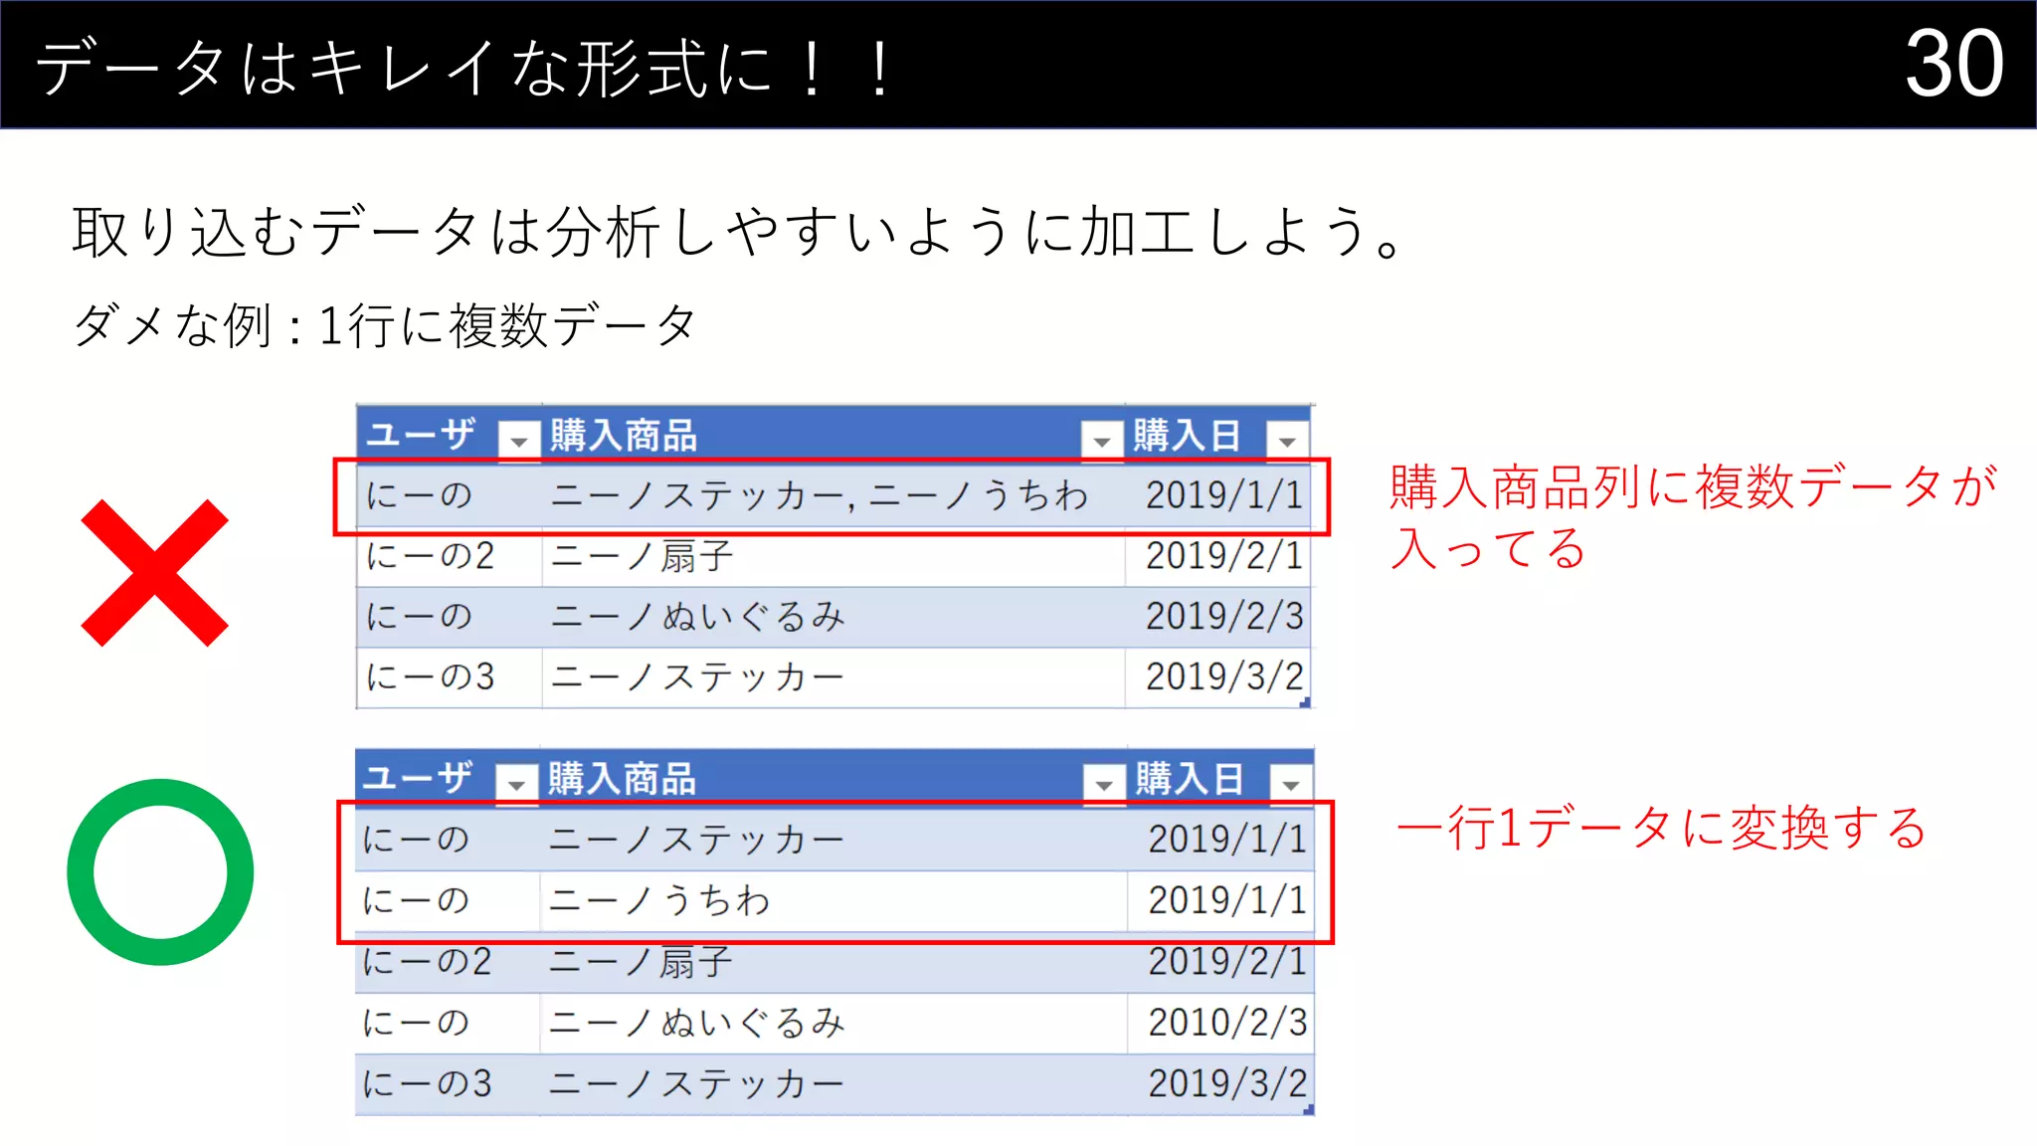
Task: Open 購入日 filter dropdown in bottom table
Action: tap(1290, 783)
